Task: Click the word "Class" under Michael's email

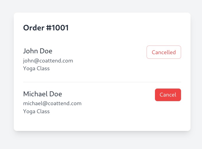Action: pos(43,111)
